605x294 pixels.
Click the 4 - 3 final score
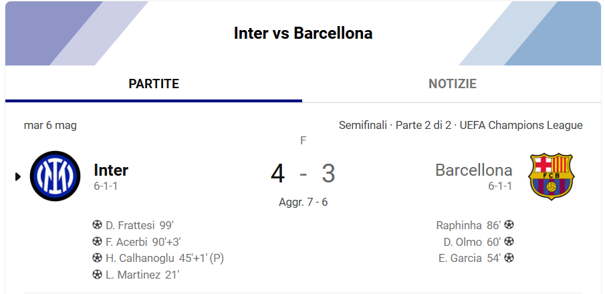(x=303, y=174)
